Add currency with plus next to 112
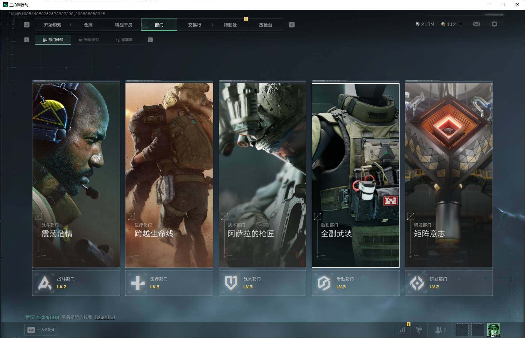The width and height of the screenshot is (525, 338). click(460, 24)
